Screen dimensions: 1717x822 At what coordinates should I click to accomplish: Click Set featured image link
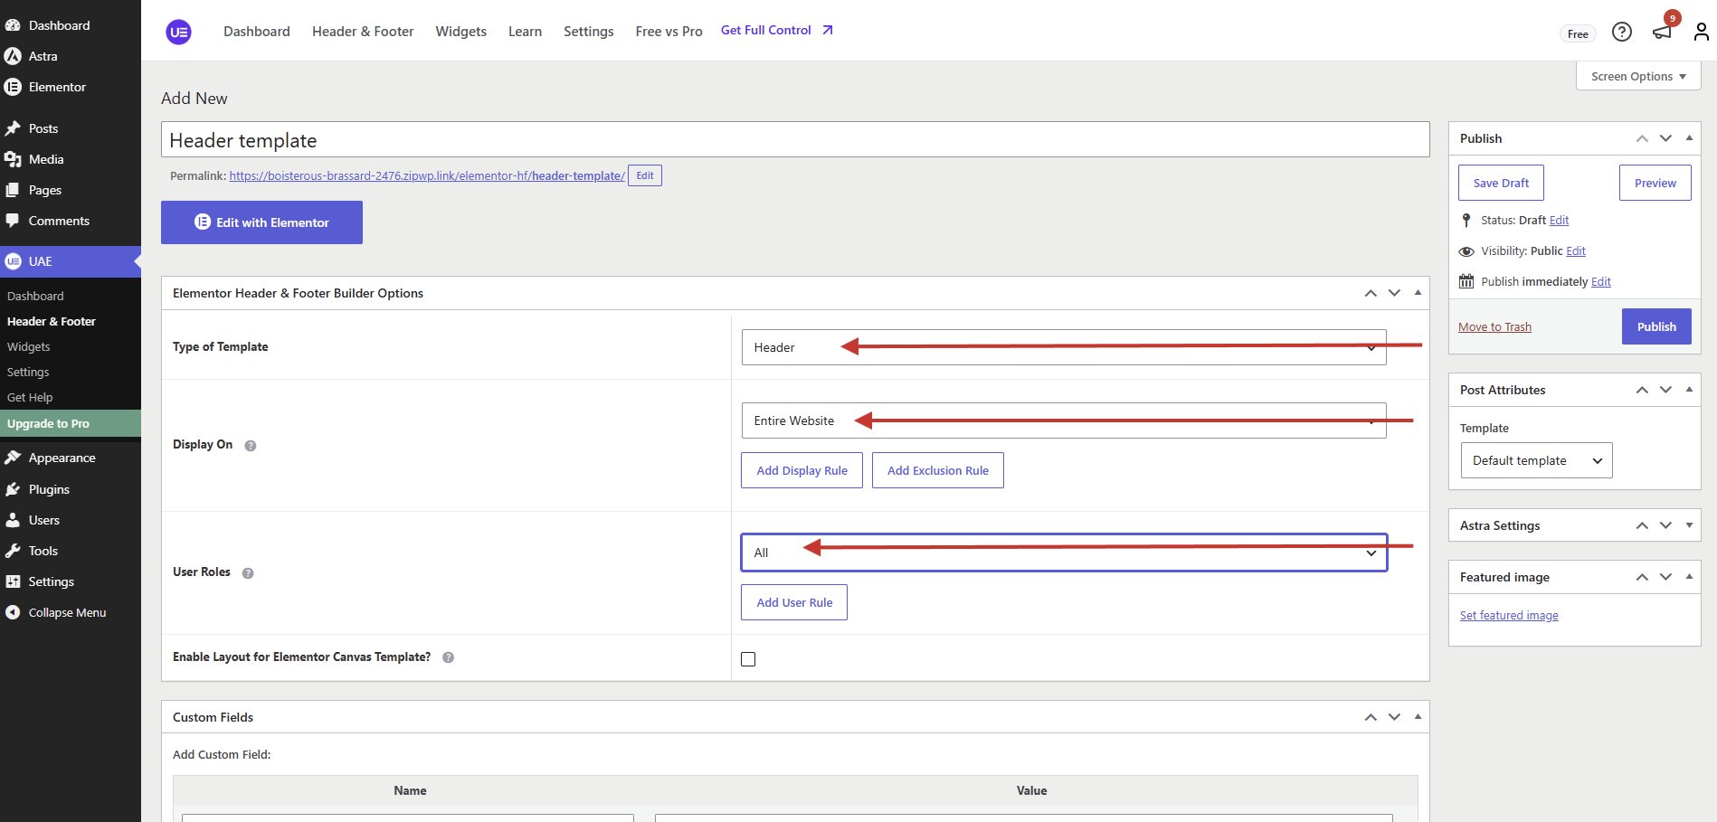(1509, 616)
